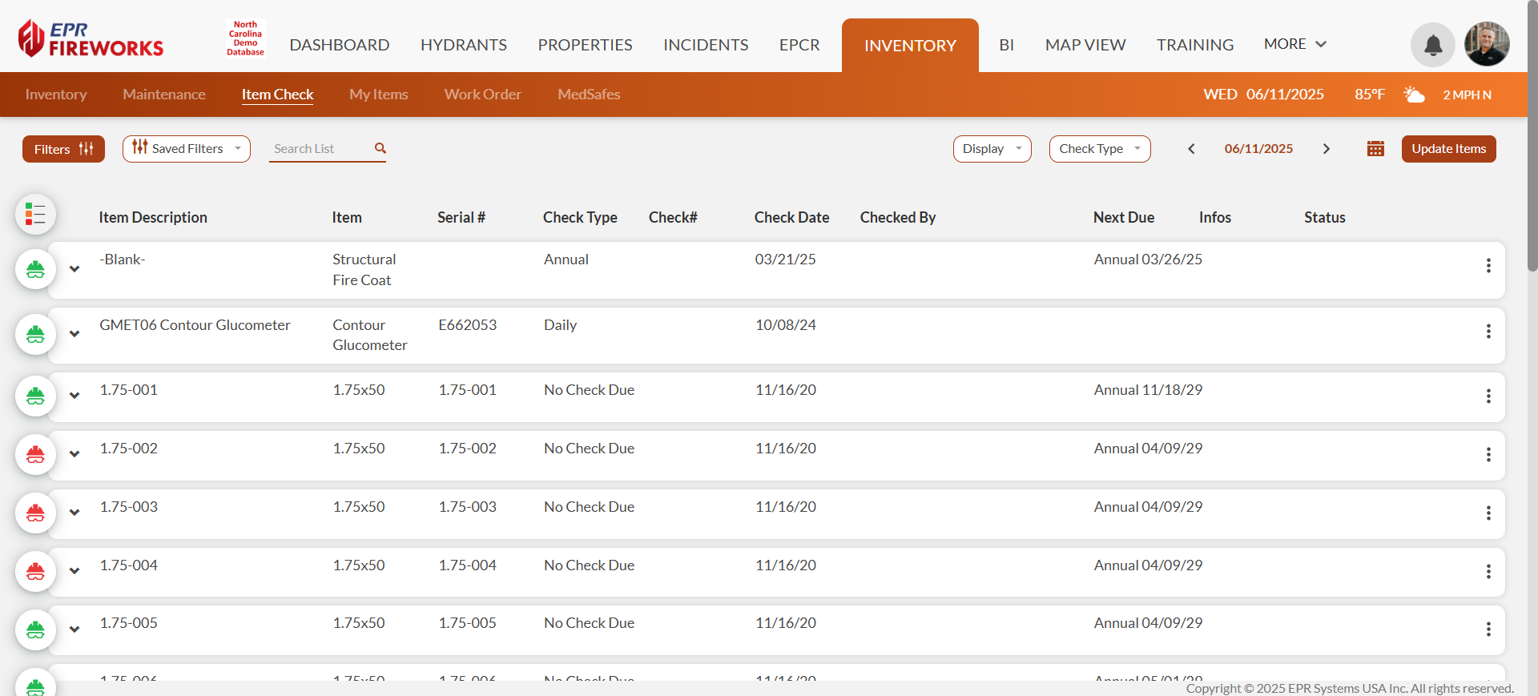Expand the 1.75-003 row details
Image resolution: width=1538 pixels, height=696 pixels.
pyautogui.click(x=74, y=513)
